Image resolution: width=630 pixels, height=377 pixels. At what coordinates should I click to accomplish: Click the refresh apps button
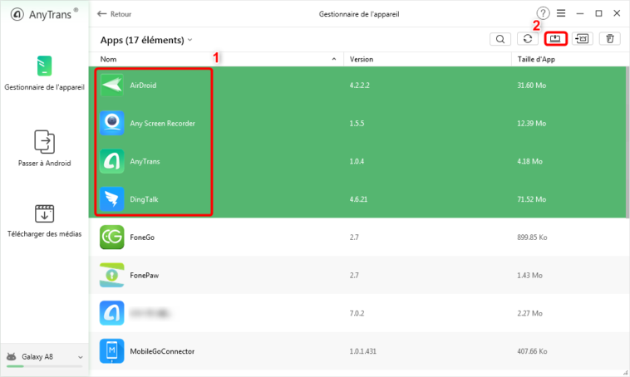[x=528, y=39]
